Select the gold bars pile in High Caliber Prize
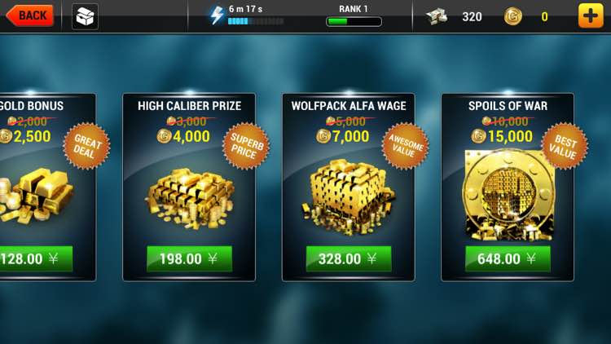611x344 pixels. click(x=190, y=198)
